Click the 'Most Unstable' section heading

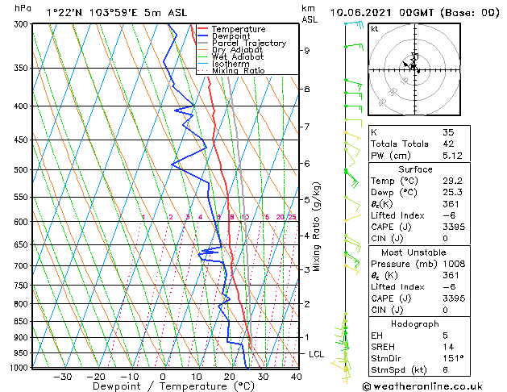tap(413, 252)
